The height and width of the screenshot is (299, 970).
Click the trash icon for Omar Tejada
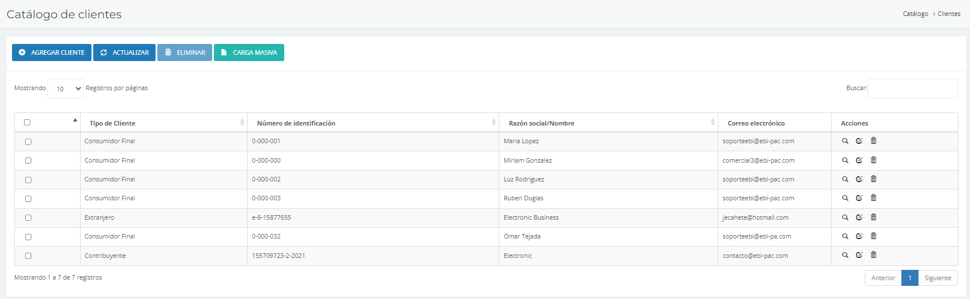click(x=873, y=236)
